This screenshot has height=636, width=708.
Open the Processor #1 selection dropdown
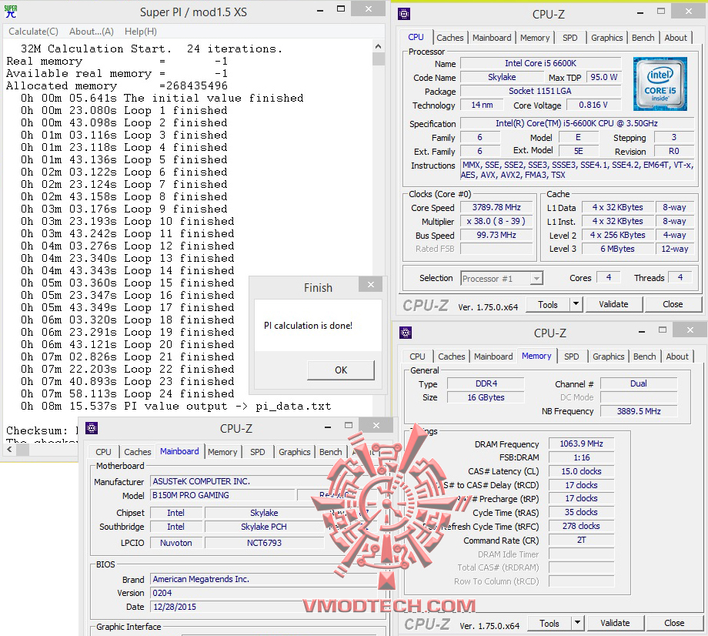click(x=502, y=278)
